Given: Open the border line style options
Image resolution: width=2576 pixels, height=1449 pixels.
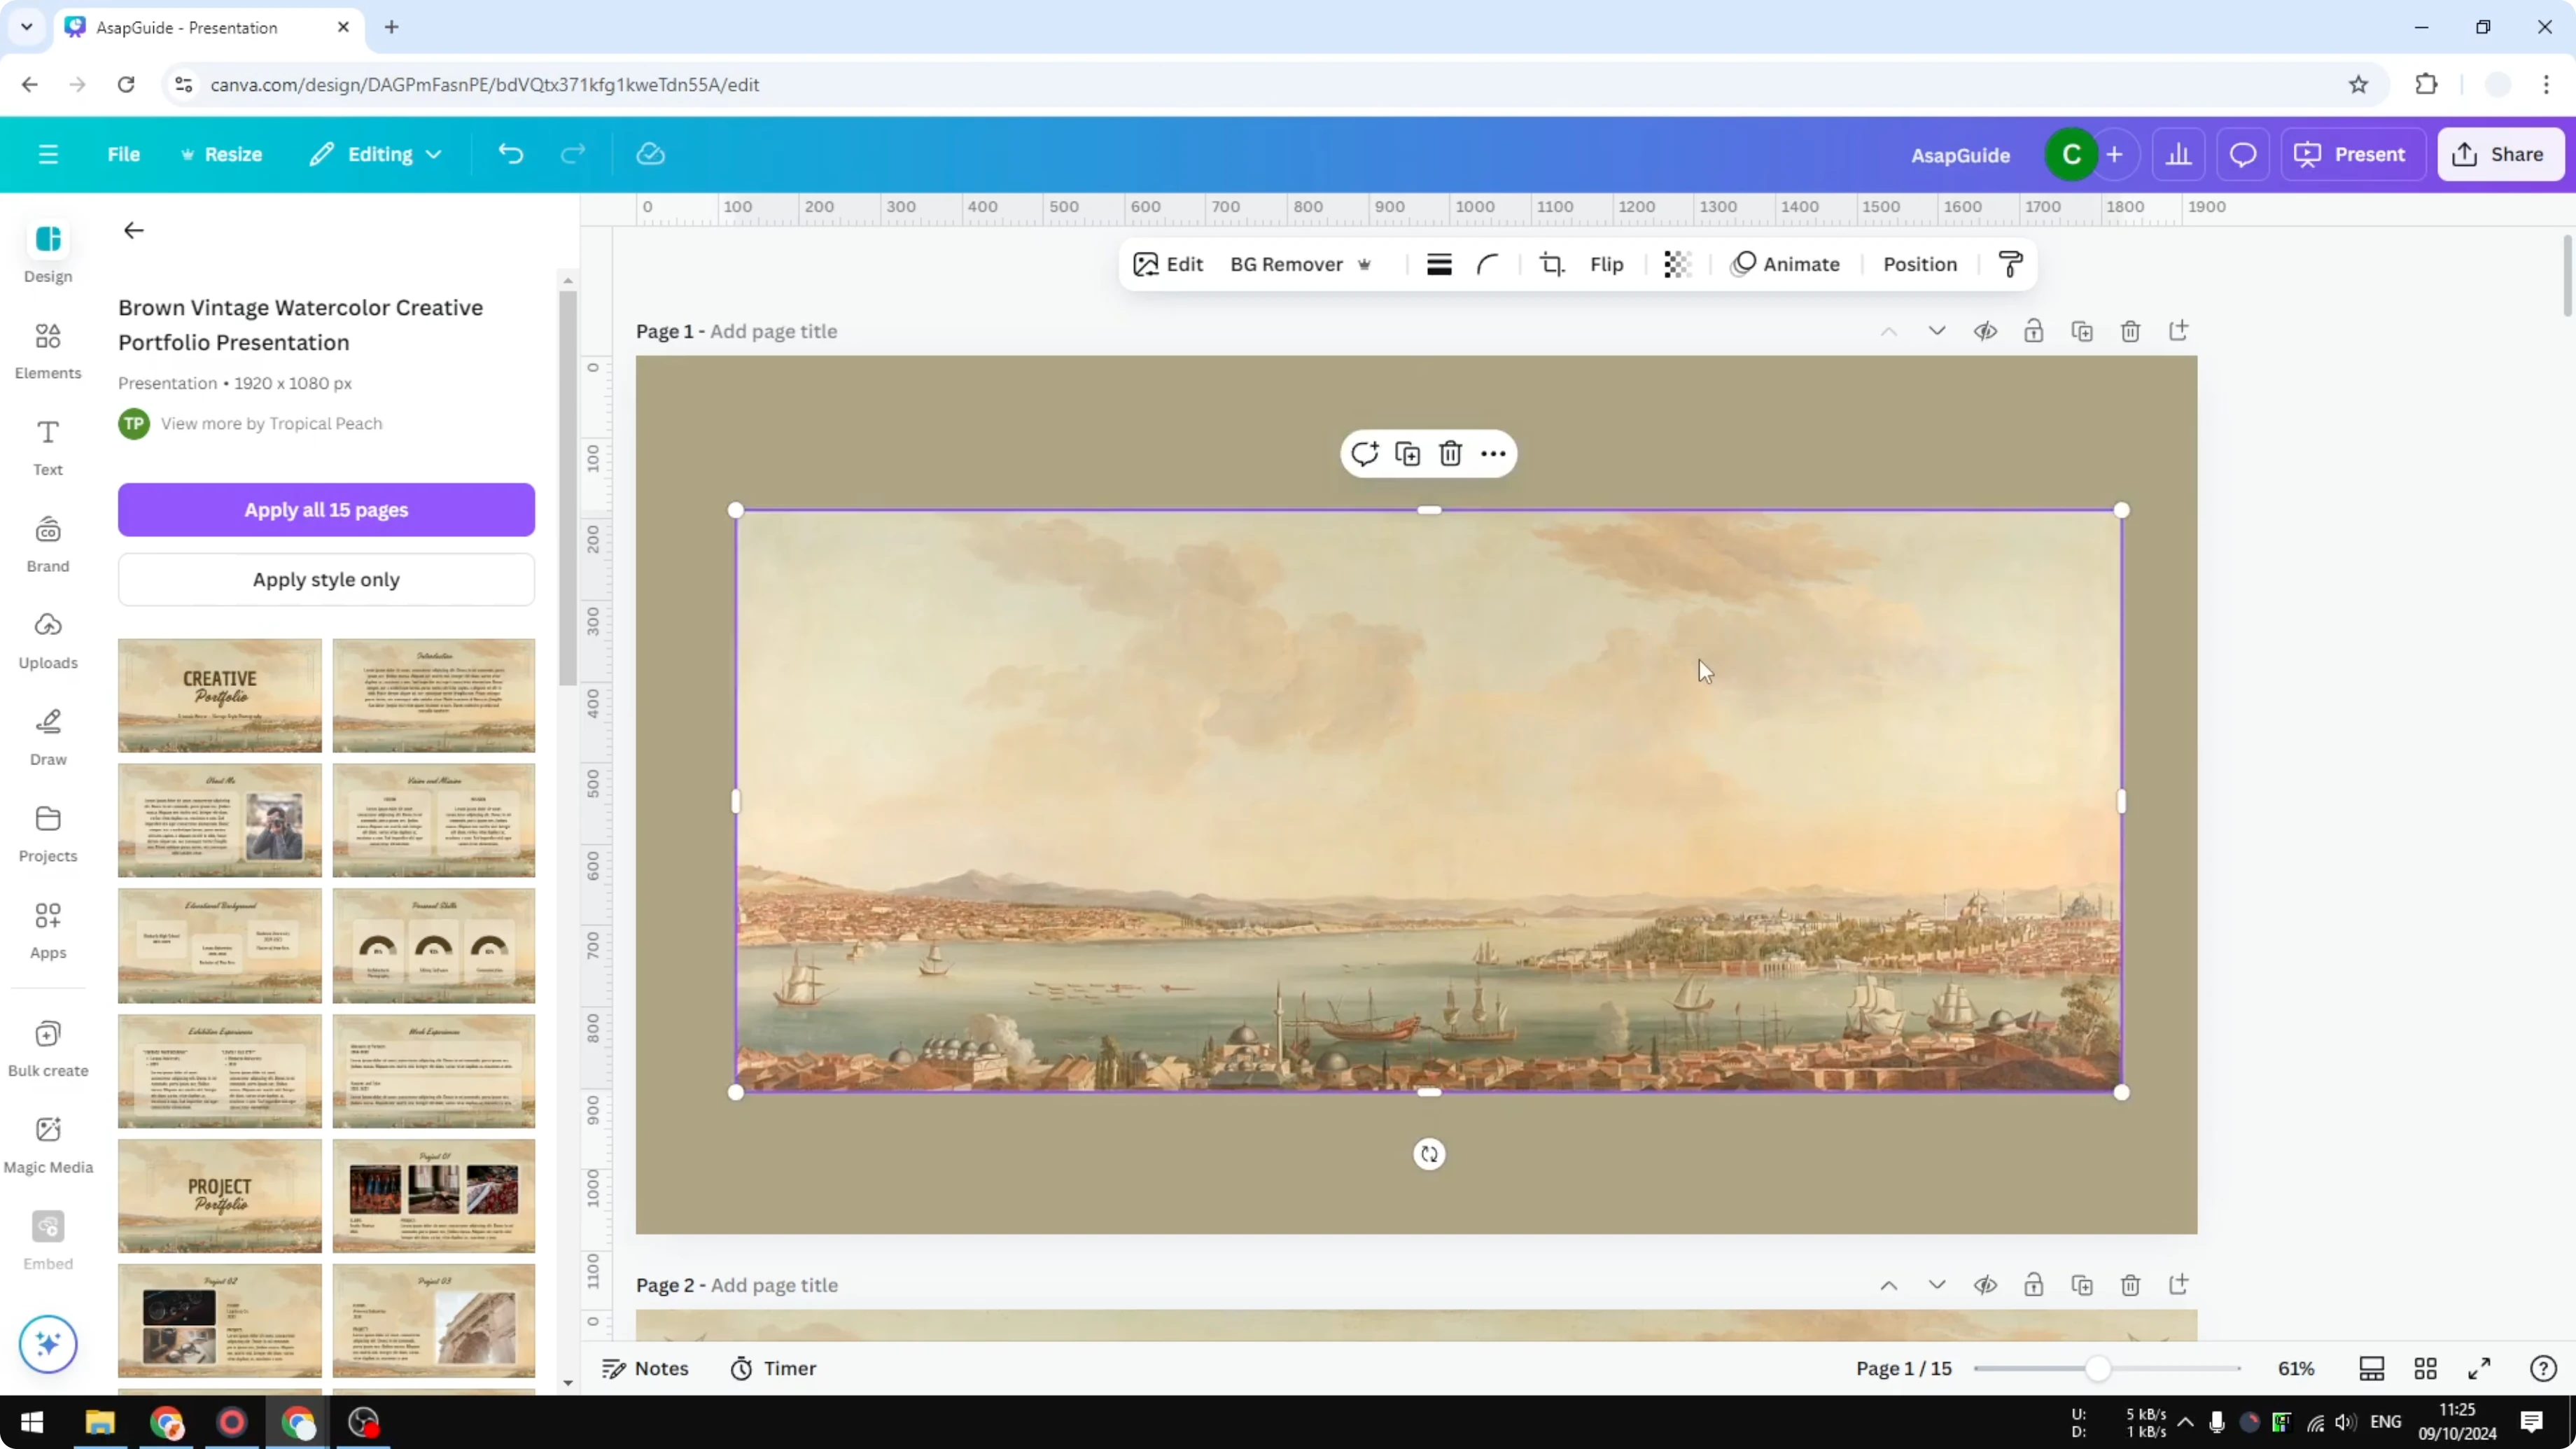Looking at the screenshot, I should (1439, 264).
